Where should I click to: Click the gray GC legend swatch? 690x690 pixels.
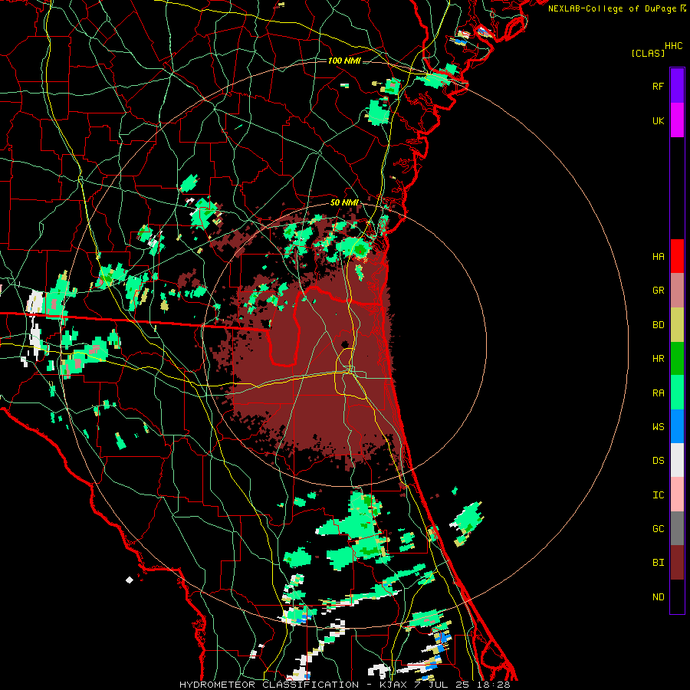pos(677,528)
